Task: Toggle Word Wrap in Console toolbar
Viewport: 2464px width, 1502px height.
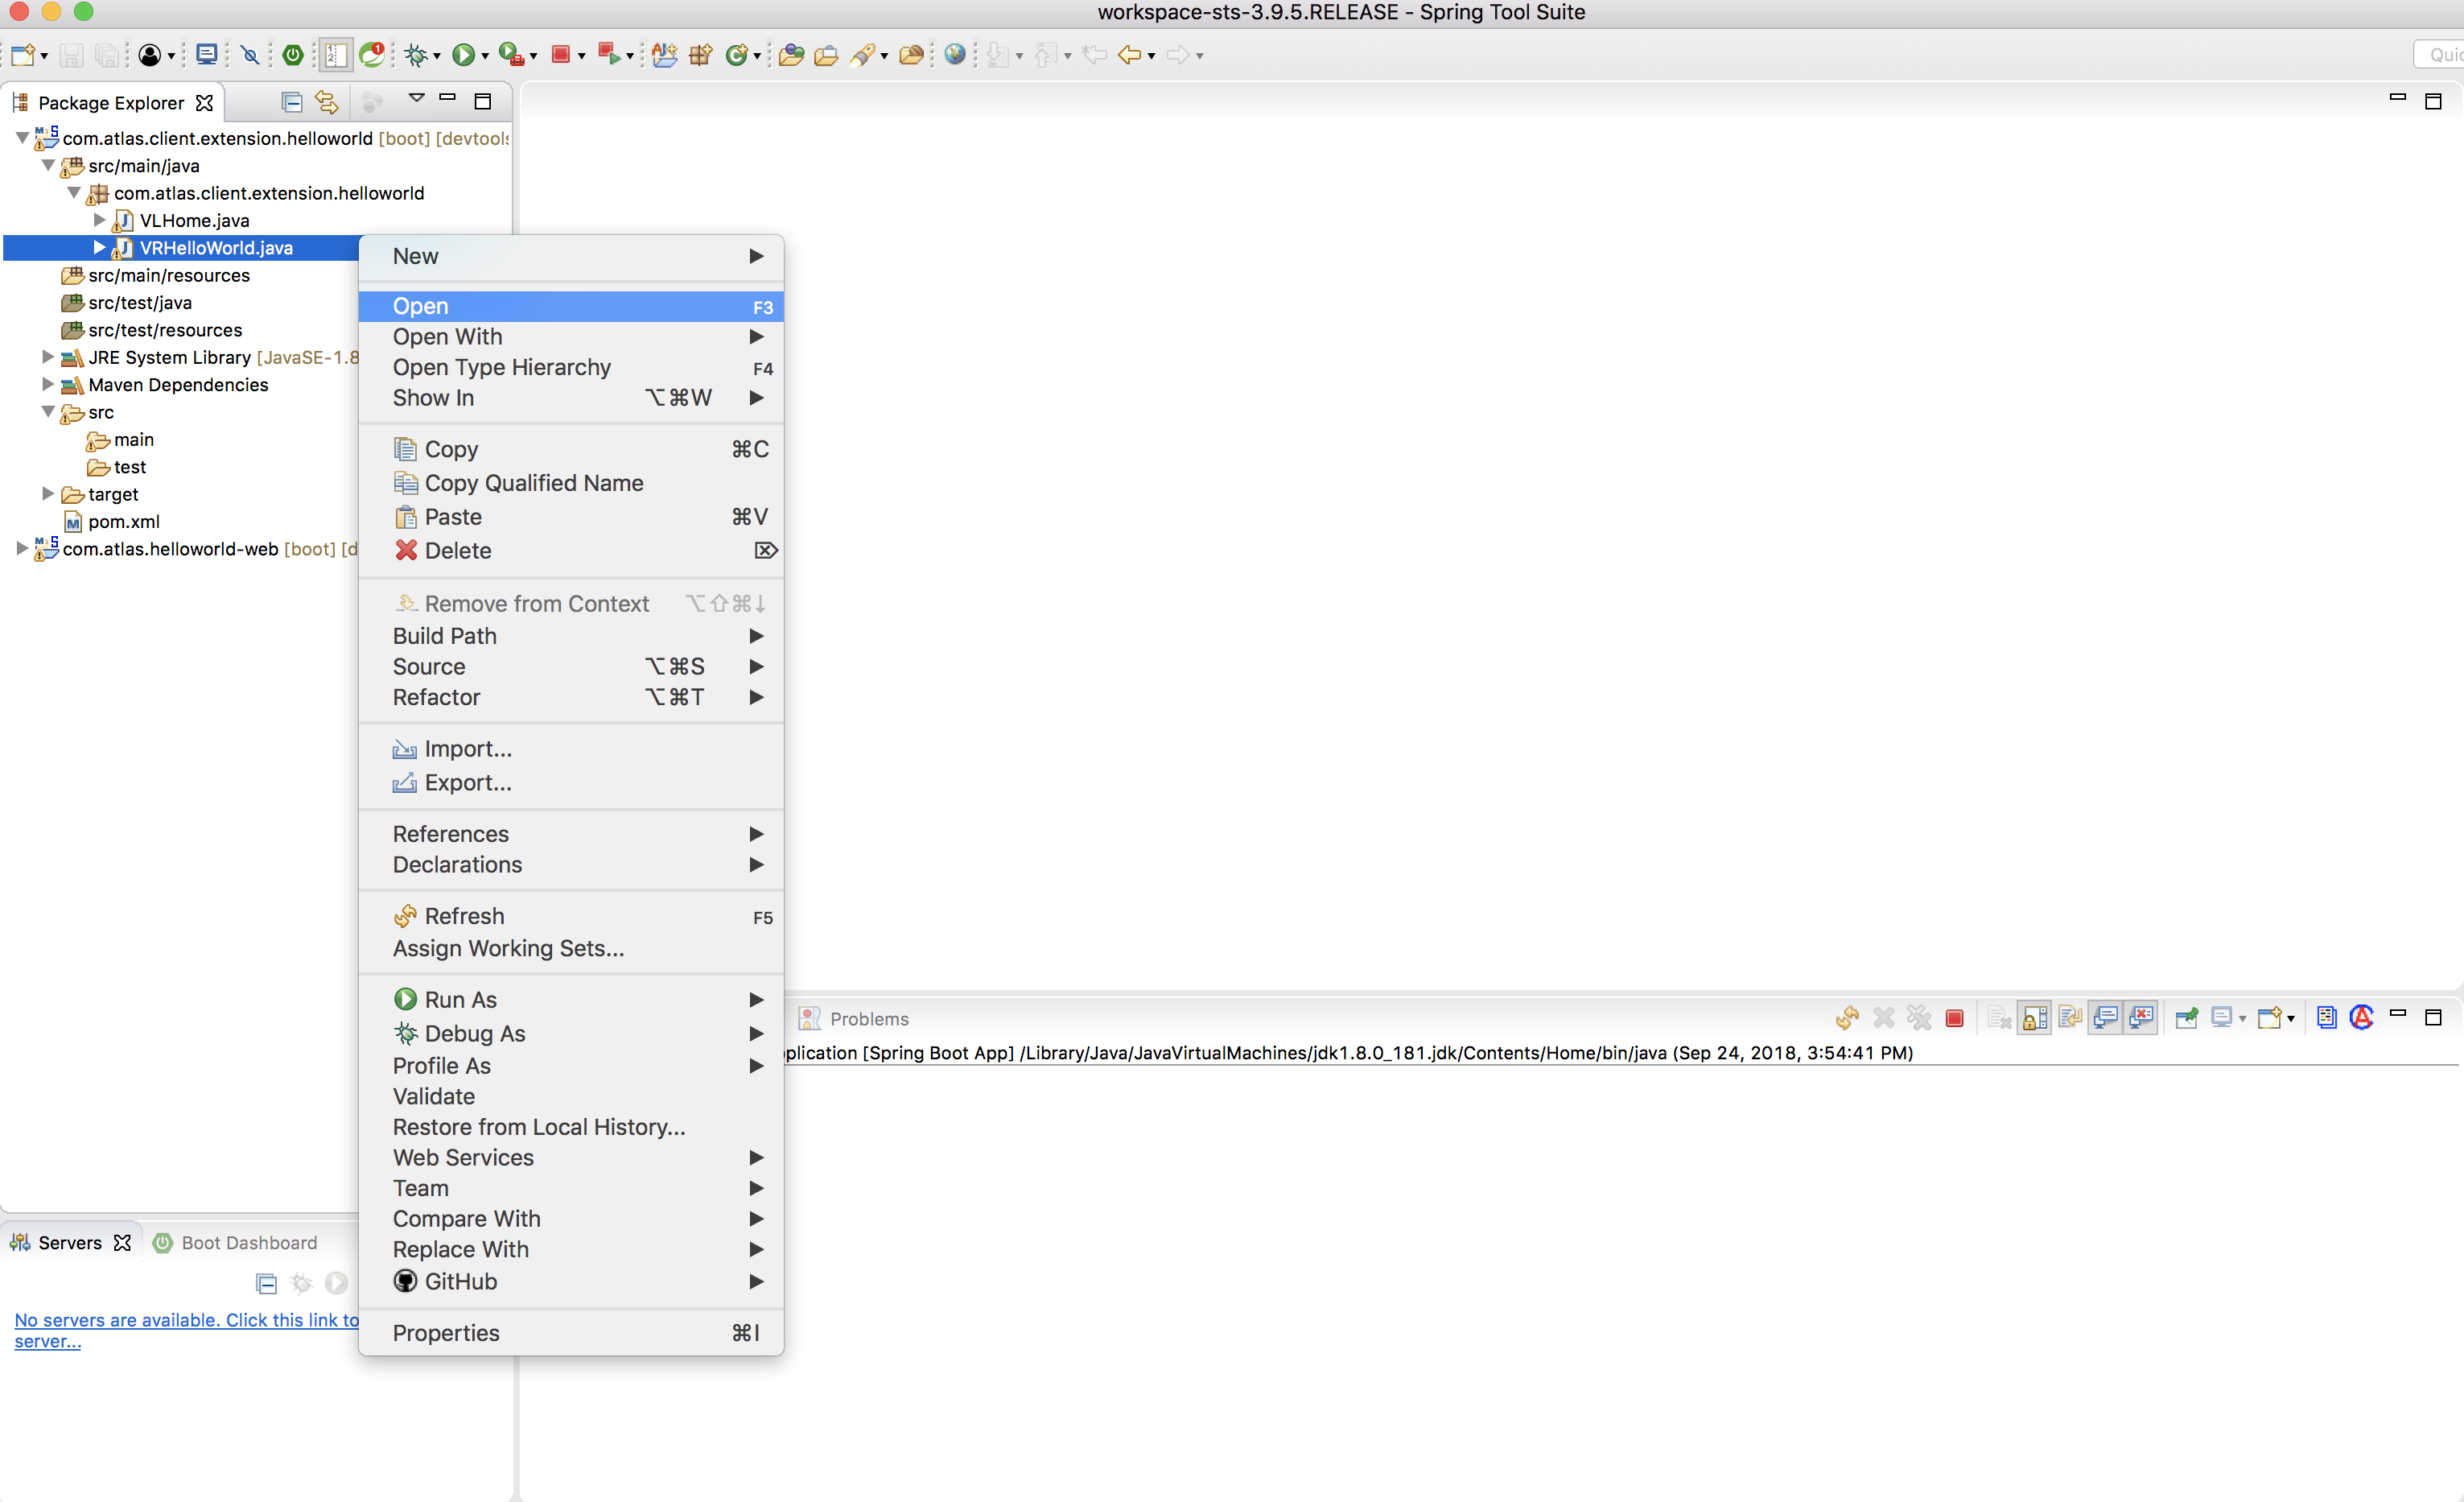Action: 2069,1018
